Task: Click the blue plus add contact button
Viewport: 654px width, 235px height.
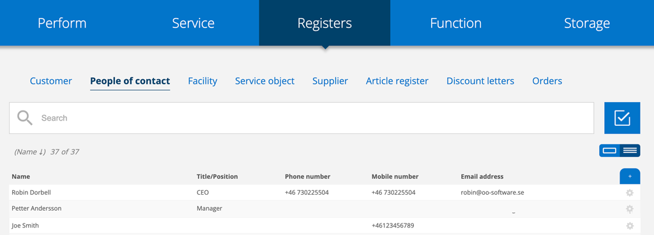Action: [x=630, y=176]
